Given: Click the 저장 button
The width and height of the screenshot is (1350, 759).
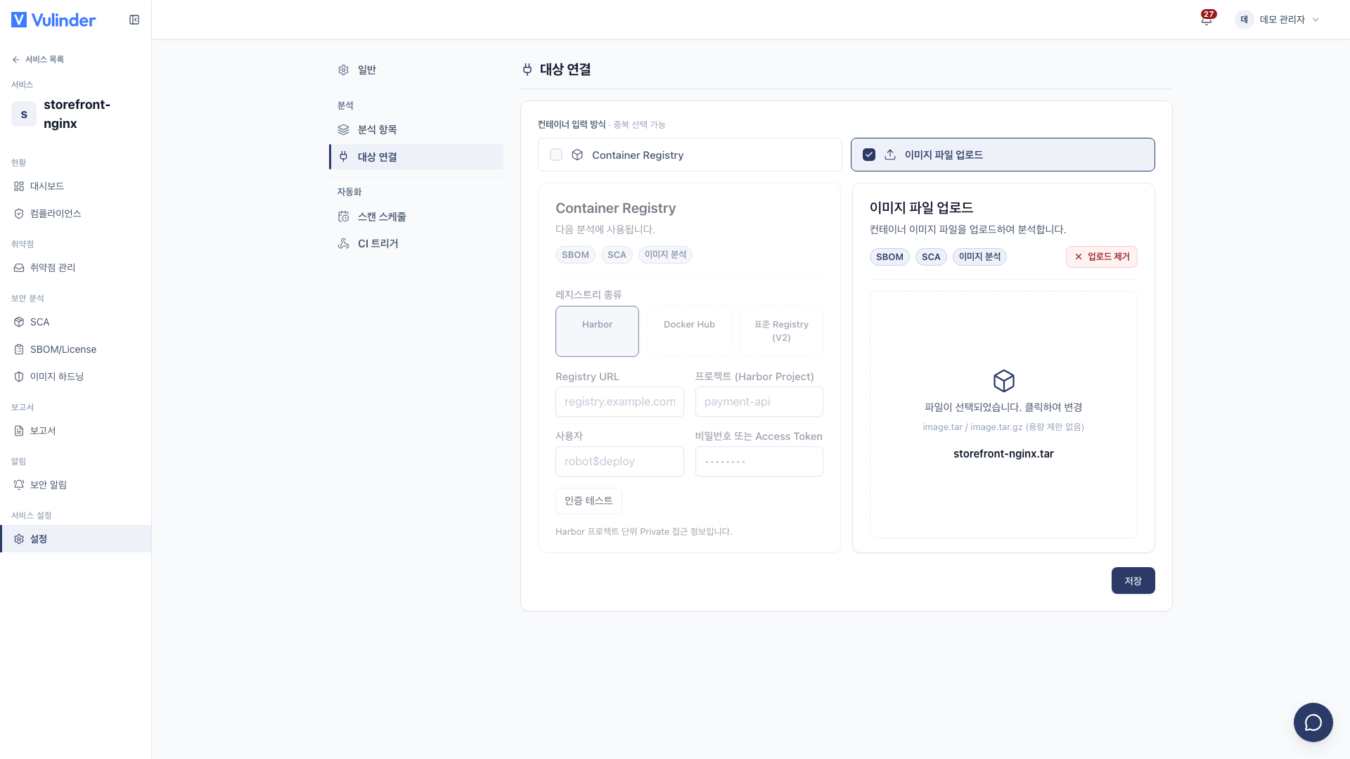Looking at the screenshot, I should coord(1133,580).
